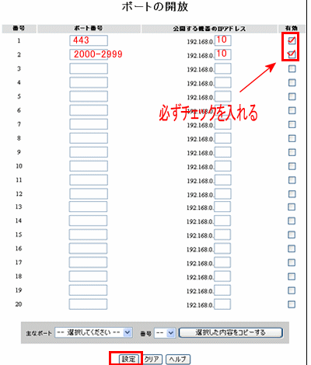Click the IP address field in row 9
Image resolution: width=311 pixels, height=365 pixels.
click(223, 152)
